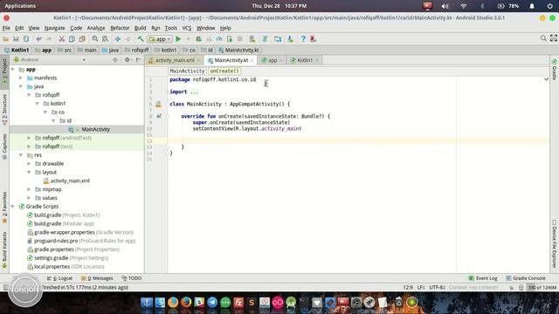This screenshot has height=314, width=559.
Task: Open TODO tool window
Action: (x=132, y=278)
